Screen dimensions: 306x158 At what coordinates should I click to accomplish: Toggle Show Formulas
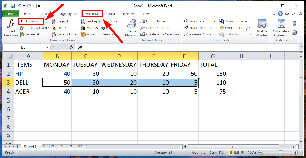coord(235,21)
